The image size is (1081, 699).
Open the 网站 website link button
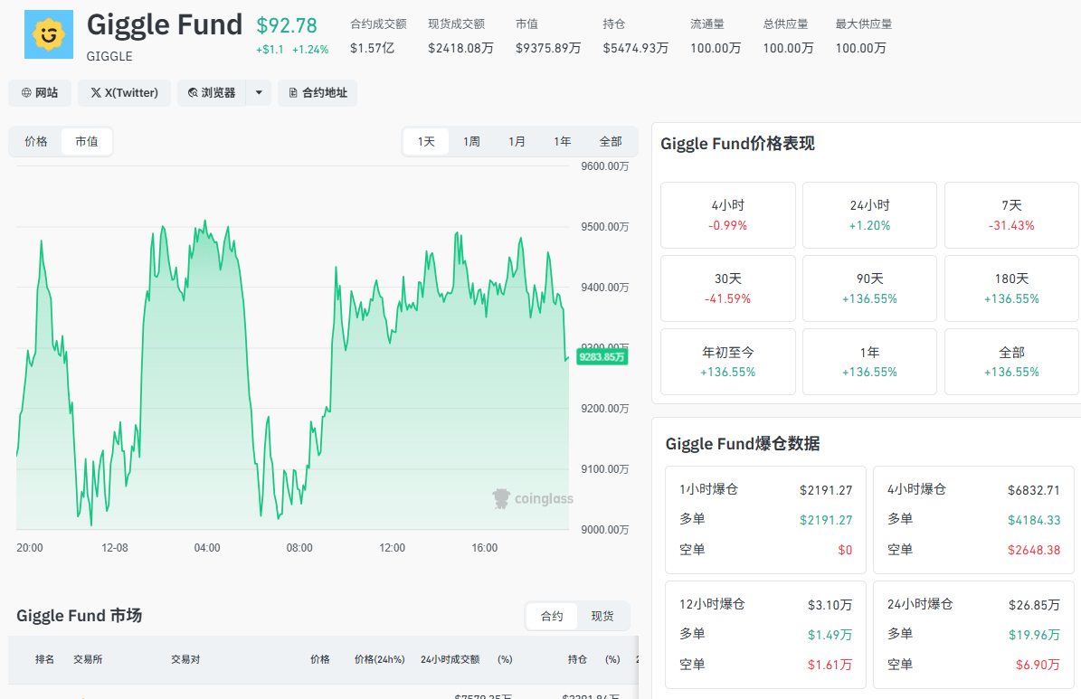[40, 92]
